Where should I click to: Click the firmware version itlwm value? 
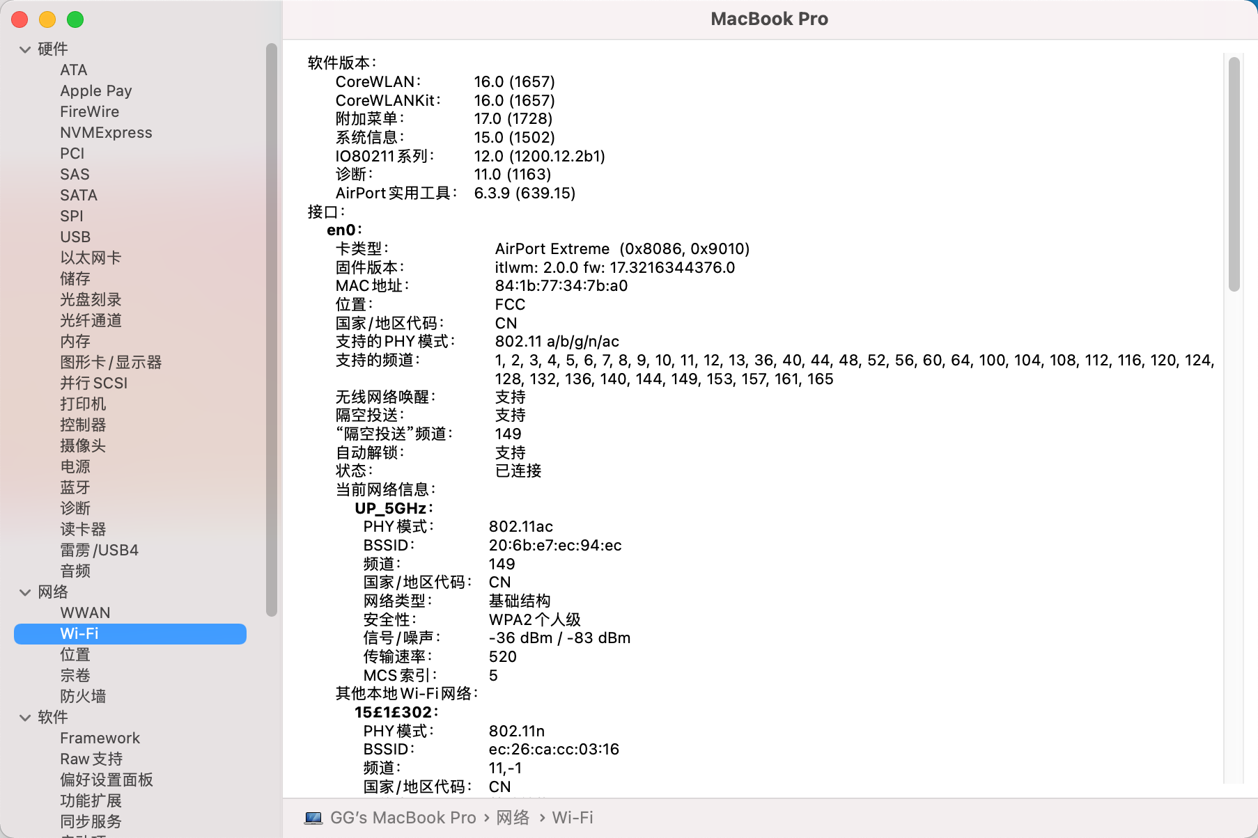(615, 268)
